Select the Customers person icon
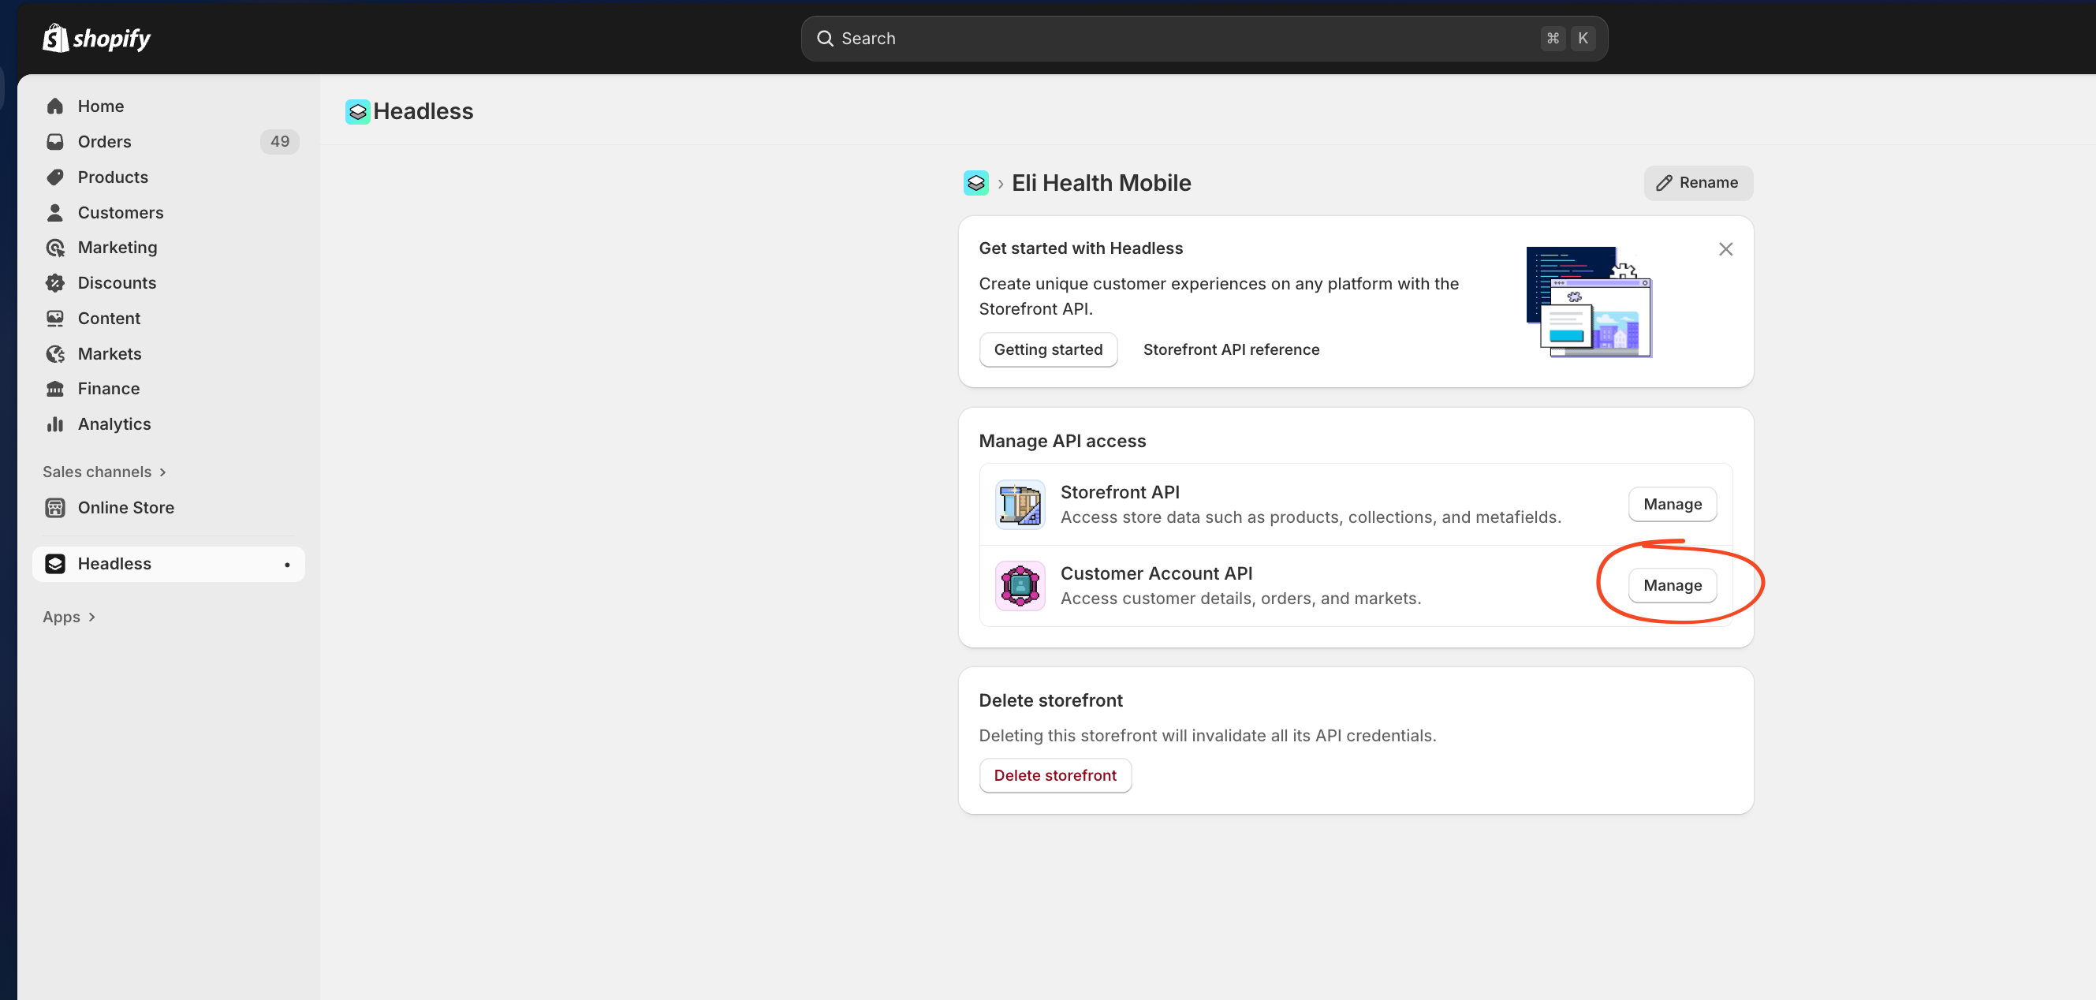Screen dimensions: 2096x1000 [54, 212]
